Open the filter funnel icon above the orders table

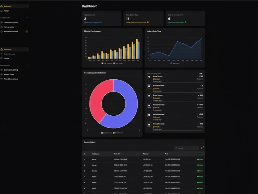pos(202,148)
